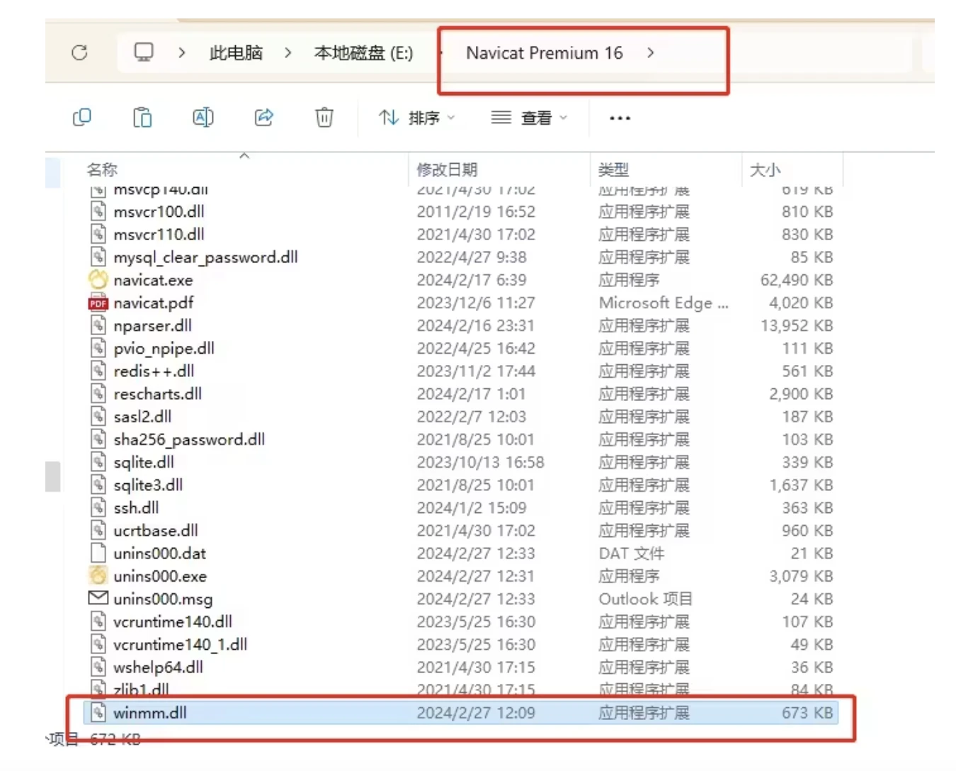956x771 pixels.
Task: Select the file name winmm.dll
Action: point(150,712)
